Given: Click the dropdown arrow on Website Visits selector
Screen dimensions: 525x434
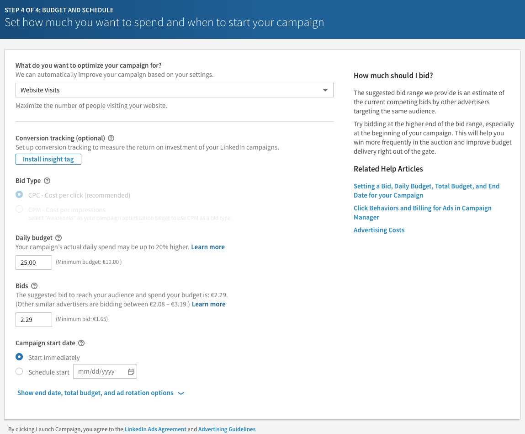Looking at the screenshot, I should click(x=326, y=90).
